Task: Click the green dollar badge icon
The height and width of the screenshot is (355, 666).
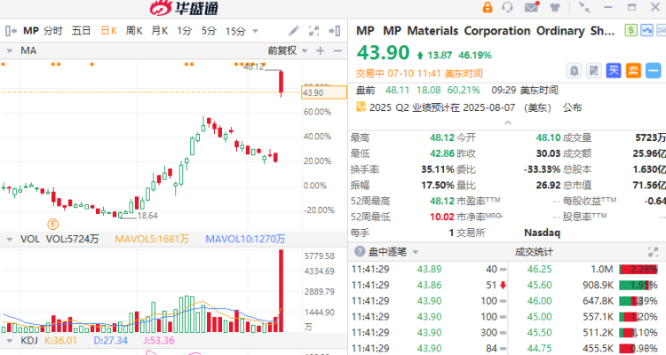Action: click(x=630, y=30)
